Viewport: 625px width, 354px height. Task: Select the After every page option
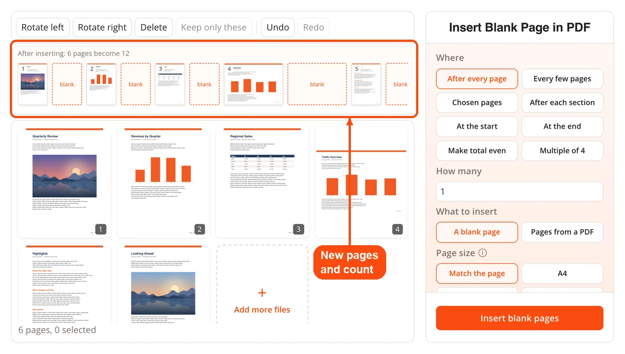(x=477, y=78)
